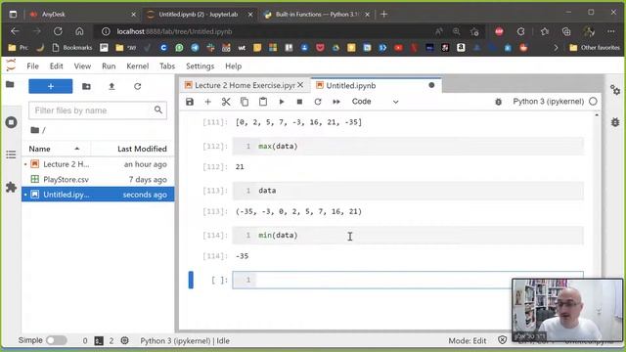This screenshot has width=626, height=352.
Task: Open the table of contents panel
Action: click(x=11, y=154)
